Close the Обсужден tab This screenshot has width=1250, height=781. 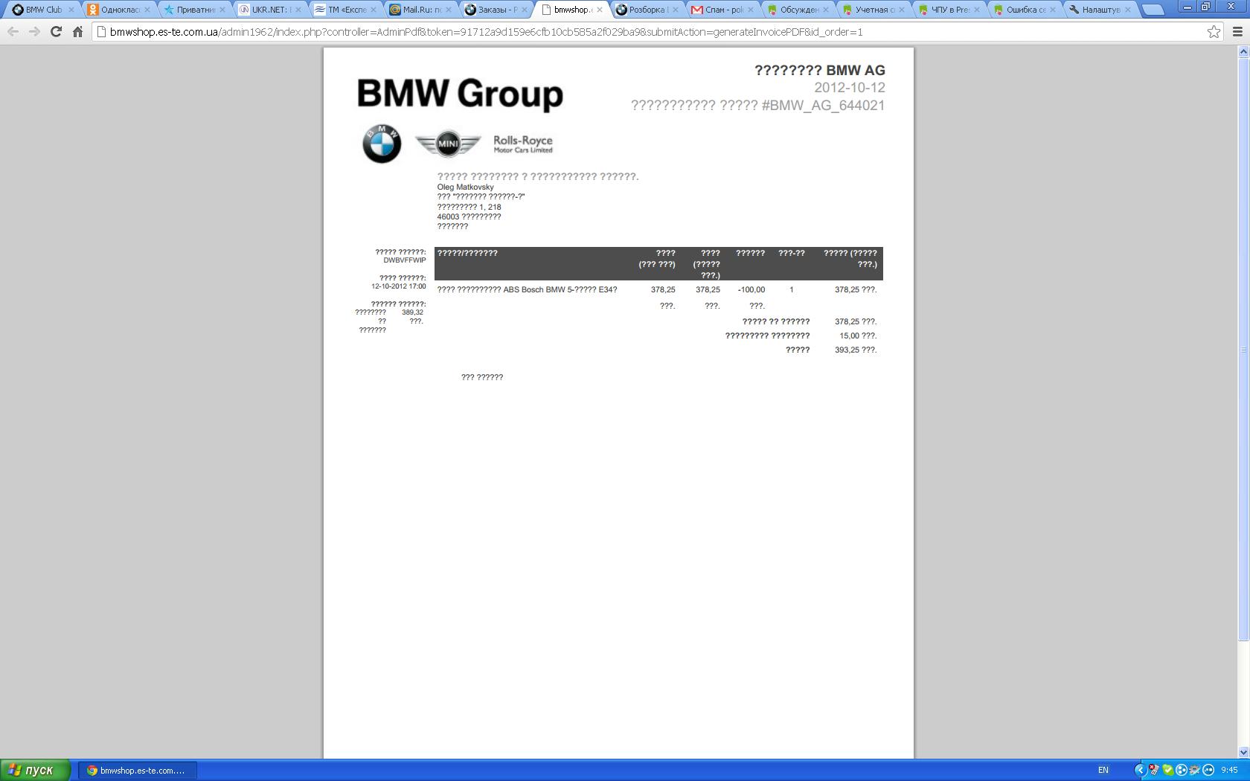click(826, 10)
